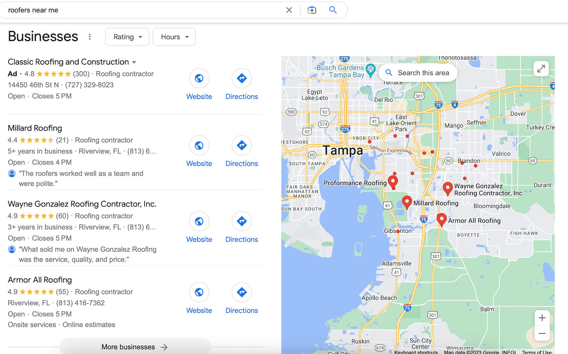Click review quote "The roofers worked well as a team"
The height and width of the screenshot is (354, 568).
coord(81,179)
